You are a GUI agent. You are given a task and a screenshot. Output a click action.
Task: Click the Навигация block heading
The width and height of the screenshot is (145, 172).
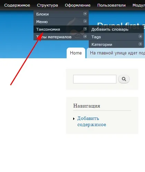[x=87, y=106]
